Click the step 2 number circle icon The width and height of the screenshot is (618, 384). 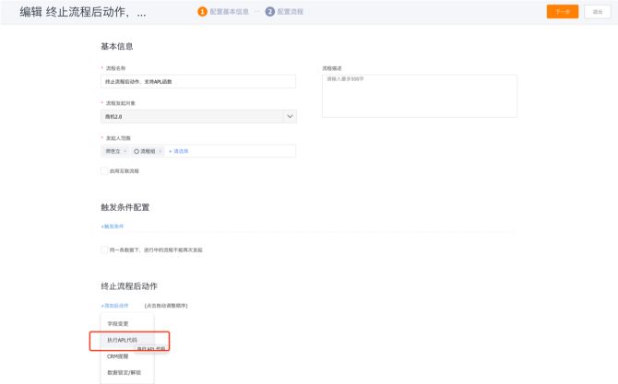269,12
